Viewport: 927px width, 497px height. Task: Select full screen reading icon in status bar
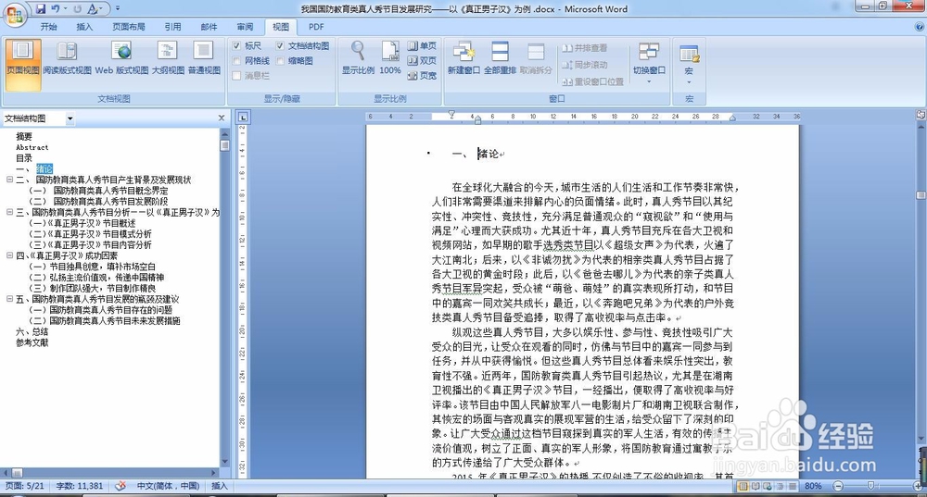pos(755,486)
